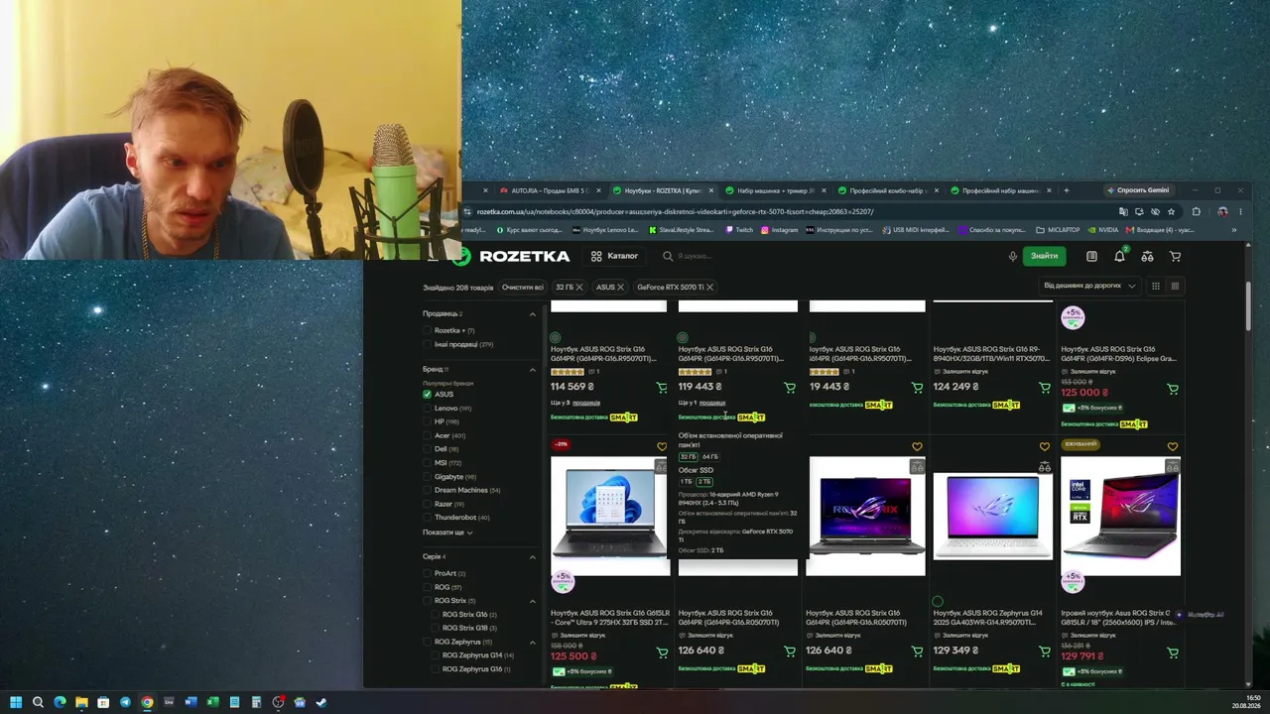Image resolution: width=1270 pixels, height=714 pixels.
Task: Open the comparison scales icon in header
Action: (x=1147, y=256)
